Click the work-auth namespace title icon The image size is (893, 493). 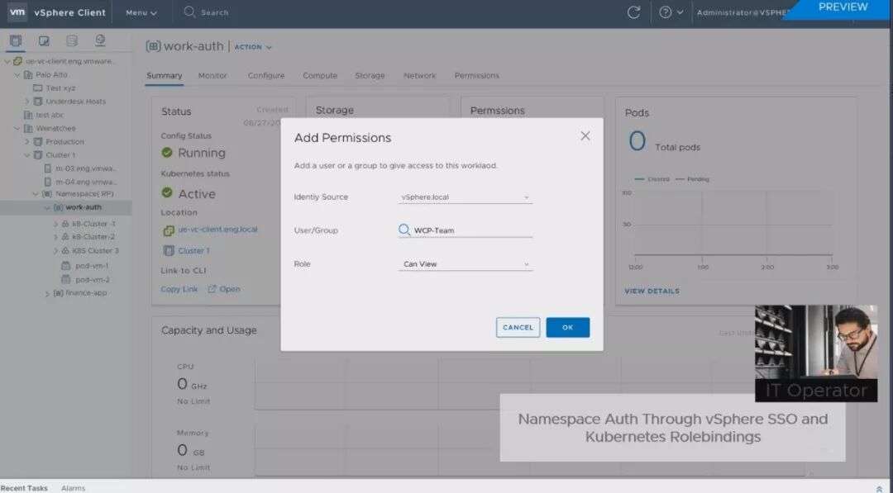click(x=153, y=46)
